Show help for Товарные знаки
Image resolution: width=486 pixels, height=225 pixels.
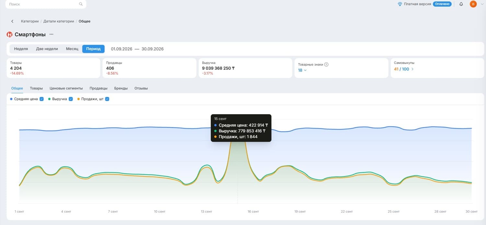(326, 64)
